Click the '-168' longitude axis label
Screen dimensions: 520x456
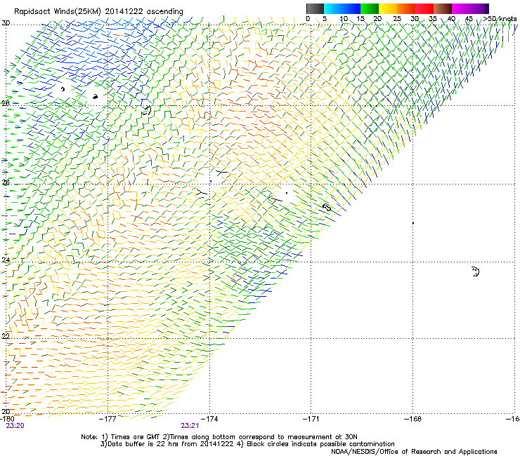(413, 419)
